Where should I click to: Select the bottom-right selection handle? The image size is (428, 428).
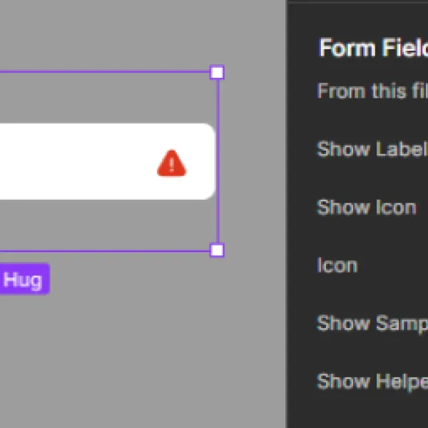217,250
